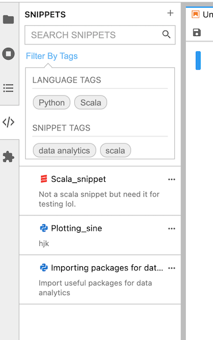Screen dimensions: 213x340
Task: Click the LANGUAGE TAGS heading
Action: pyautogui.click(x=66, y=80)
